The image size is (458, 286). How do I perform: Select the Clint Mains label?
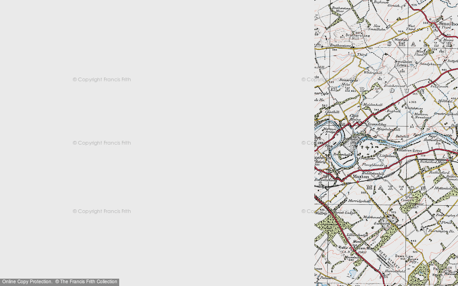(x=354, y=117)
